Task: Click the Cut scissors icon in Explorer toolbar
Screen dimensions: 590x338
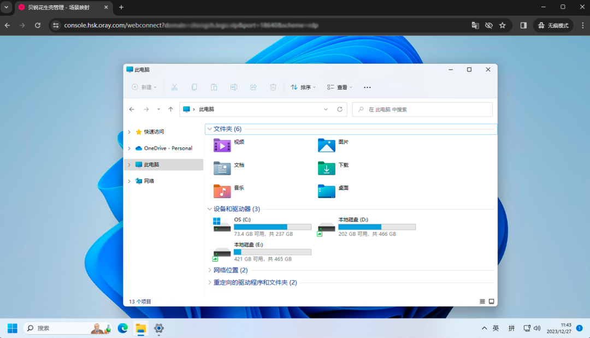Action: pyautogui.click(x=174, y=87)
